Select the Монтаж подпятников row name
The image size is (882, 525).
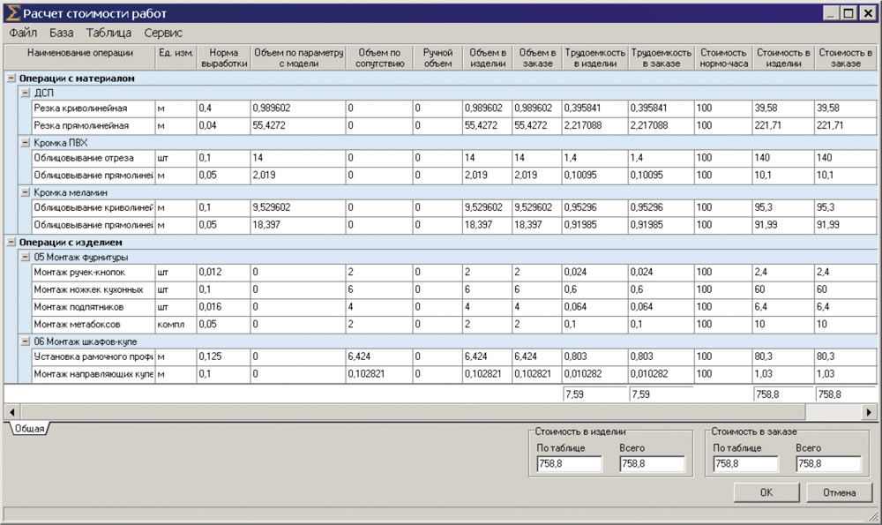(93, 307)
